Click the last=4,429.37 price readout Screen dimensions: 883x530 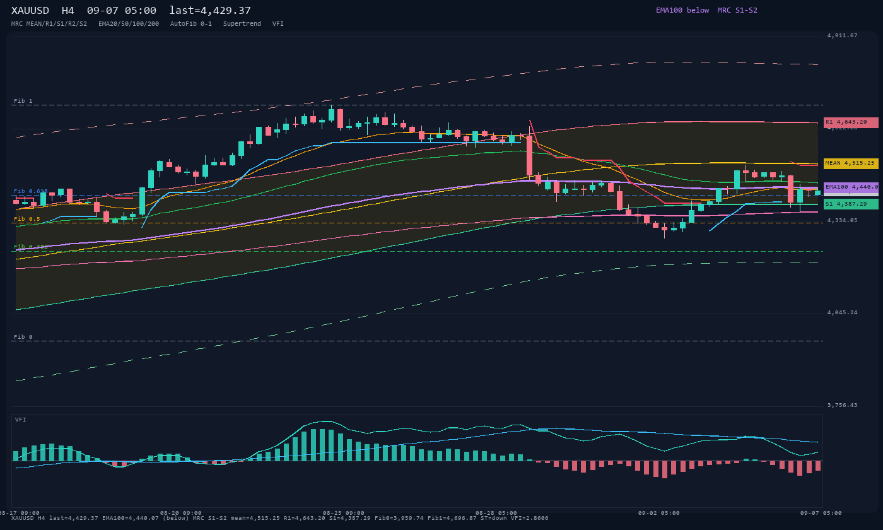point(210,11)
